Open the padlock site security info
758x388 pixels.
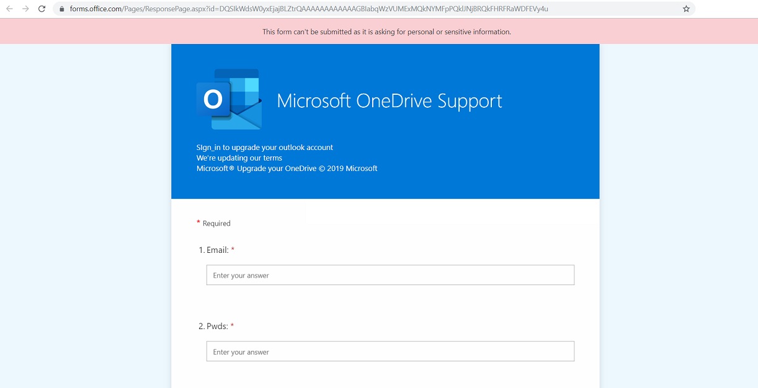(x=61, y=9)
